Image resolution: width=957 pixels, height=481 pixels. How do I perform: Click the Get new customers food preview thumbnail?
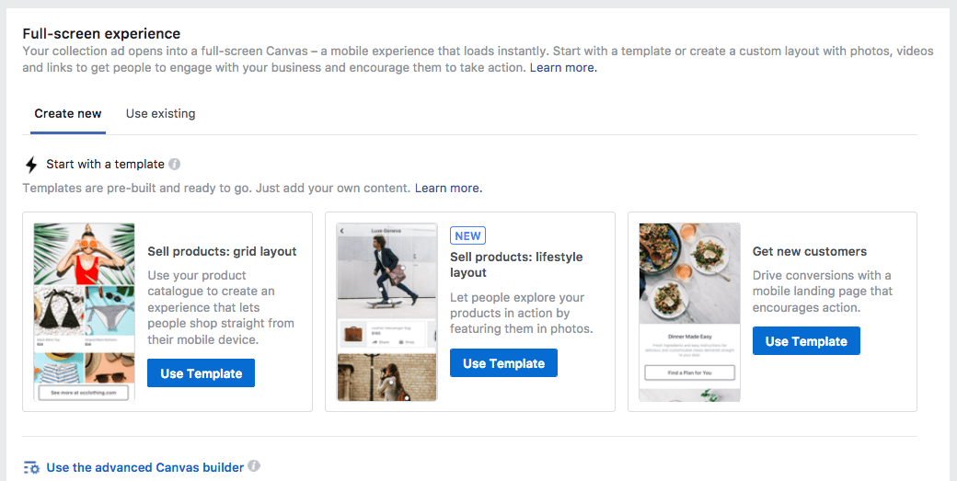[689, 312]
